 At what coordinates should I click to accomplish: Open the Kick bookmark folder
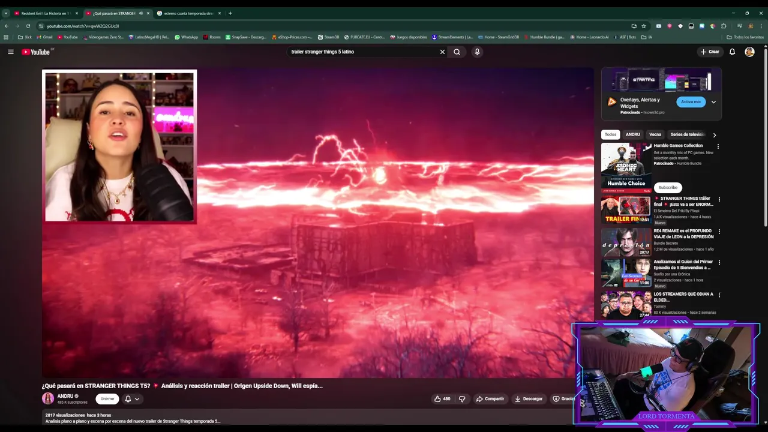click(25, 37)
